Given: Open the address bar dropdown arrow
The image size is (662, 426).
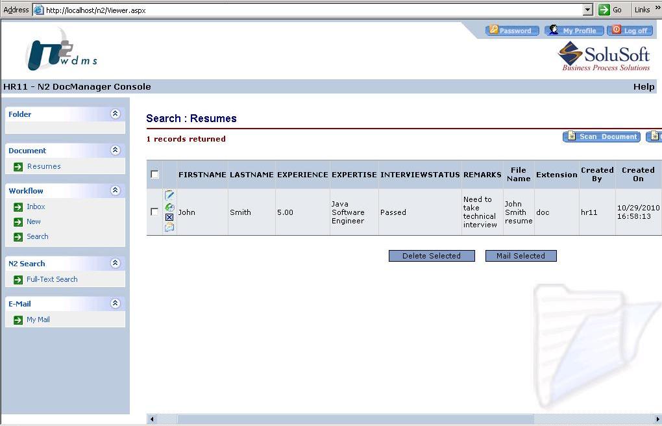Looking at the screenshot, I should click(x=588, y=10).
